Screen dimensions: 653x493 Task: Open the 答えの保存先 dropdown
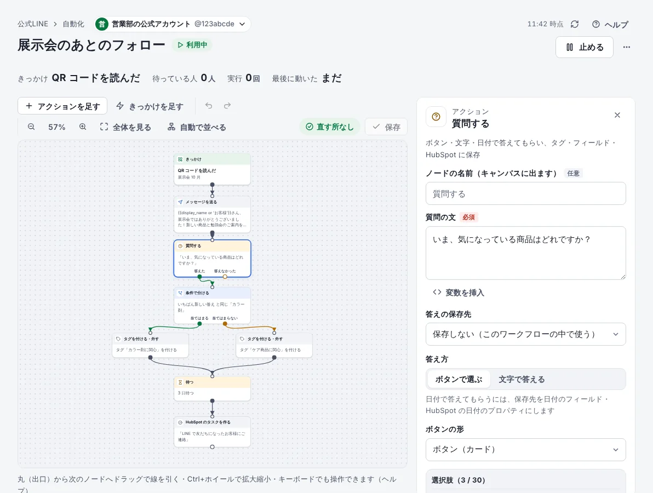click(525, 334)
